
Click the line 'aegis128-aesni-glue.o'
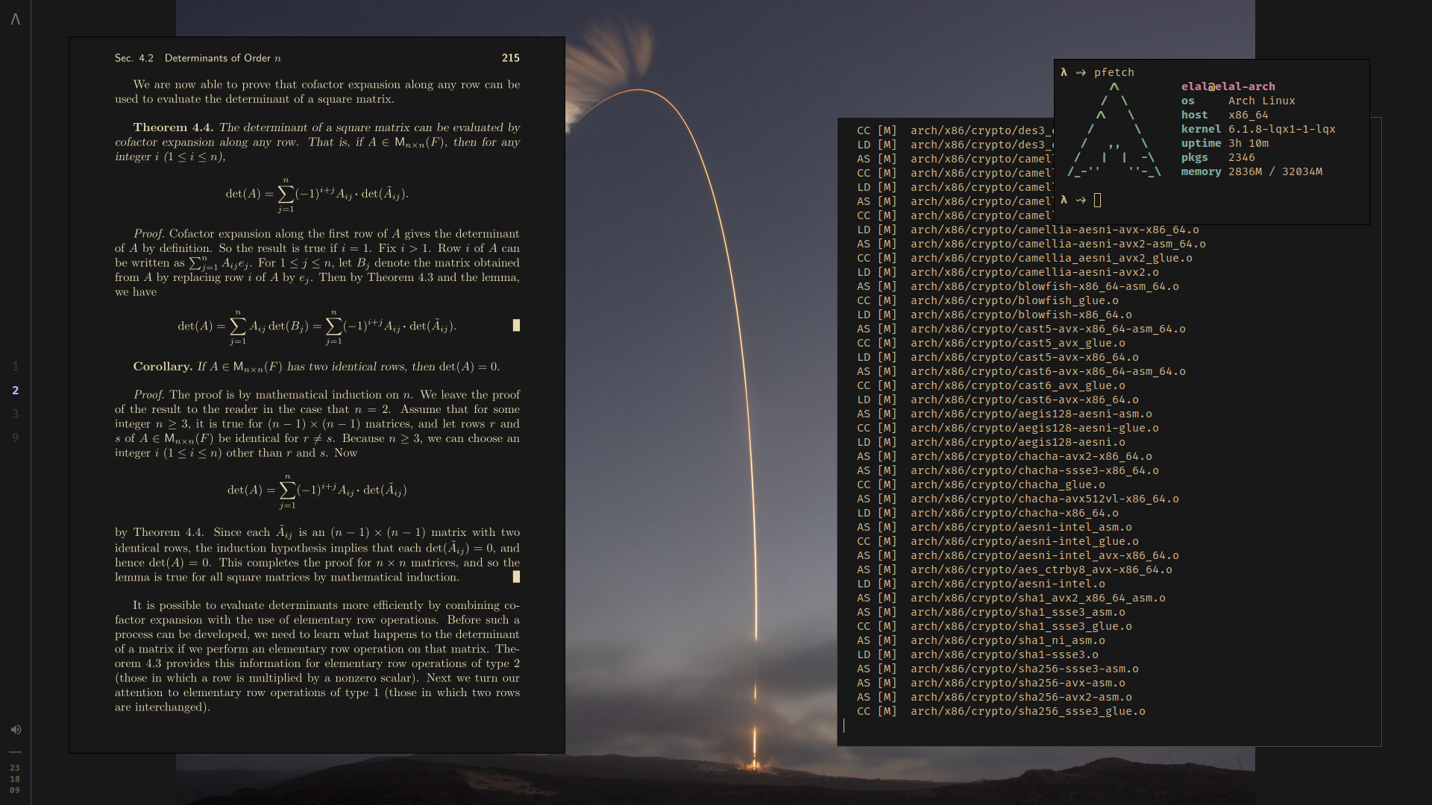1008,428
